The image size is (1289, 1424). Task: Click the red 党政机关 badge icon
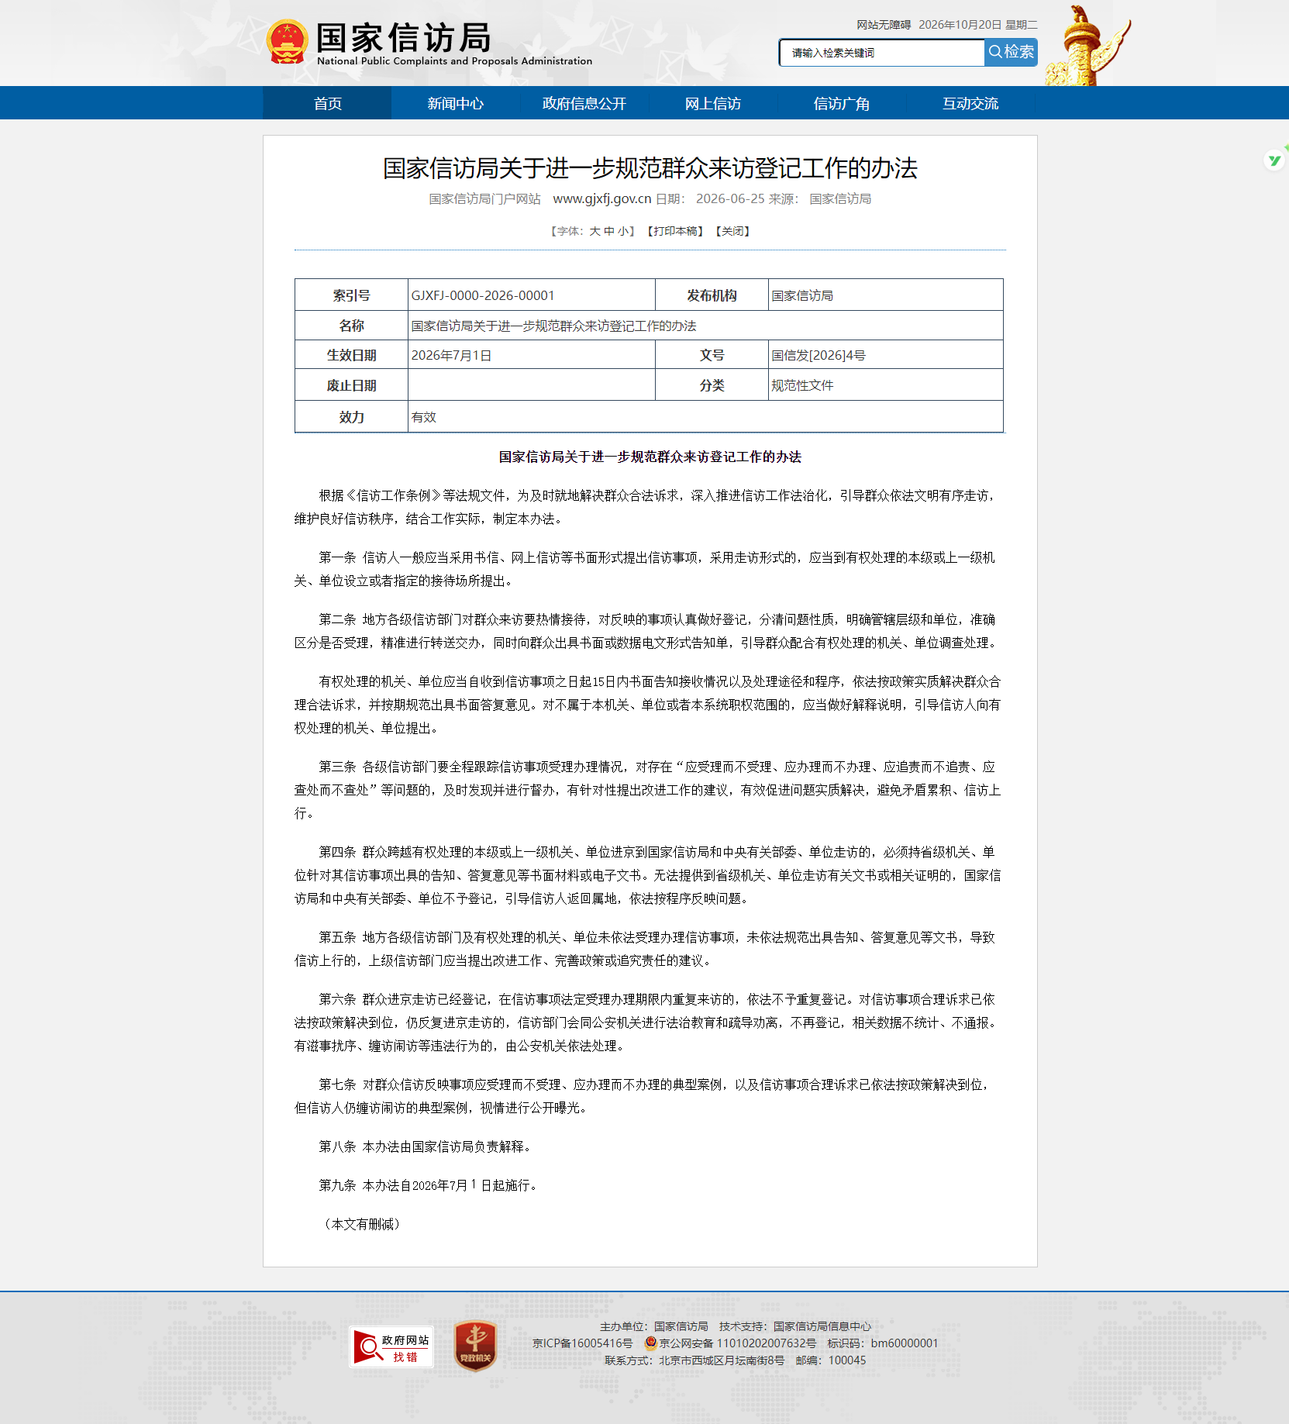pyautogui.click(x=475, y=1346)
